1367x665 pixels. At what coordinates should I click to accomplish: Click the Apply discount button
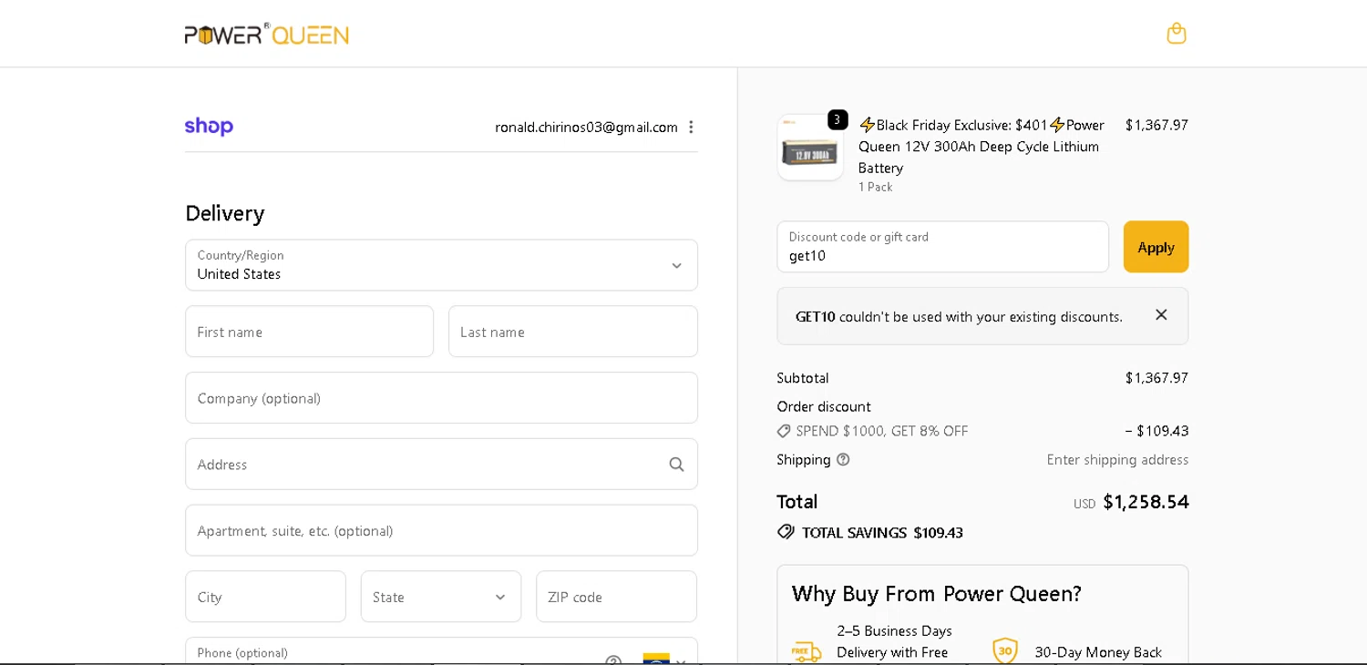(x=1156, y=247)
